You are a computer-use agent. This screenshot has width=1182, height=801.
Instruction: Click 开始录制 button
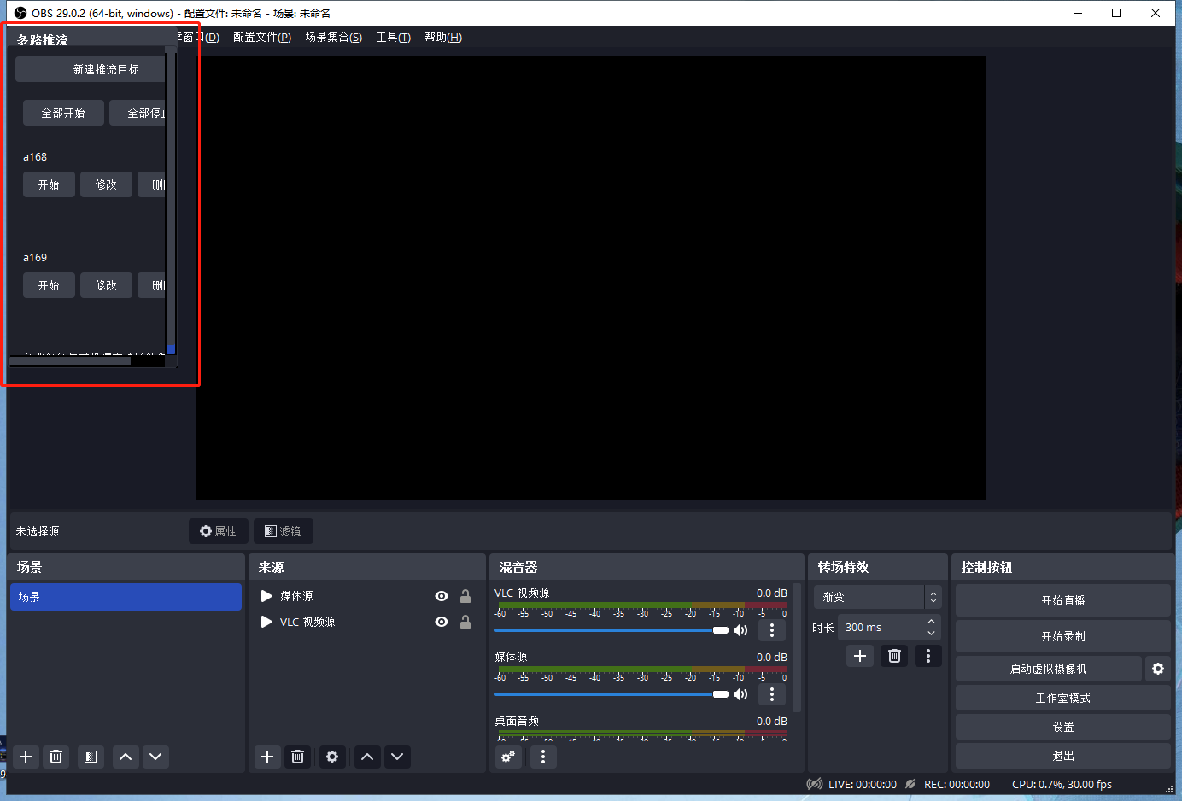[1063, 636]
